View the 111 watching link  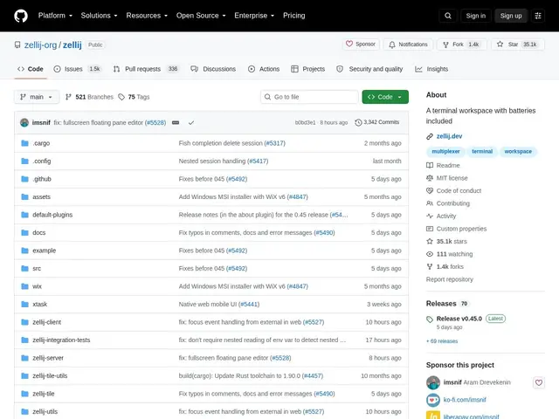point(450,254)
